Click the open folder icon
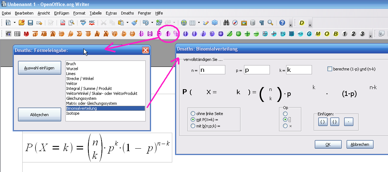Viewport: 388px width, 172px height. pyautogui.click(x=22, y=23)
